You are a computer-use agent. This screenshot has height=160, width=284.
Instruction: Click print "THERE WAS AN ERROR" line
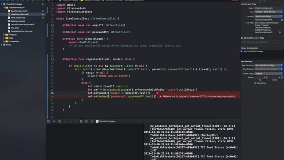[109, 76]
